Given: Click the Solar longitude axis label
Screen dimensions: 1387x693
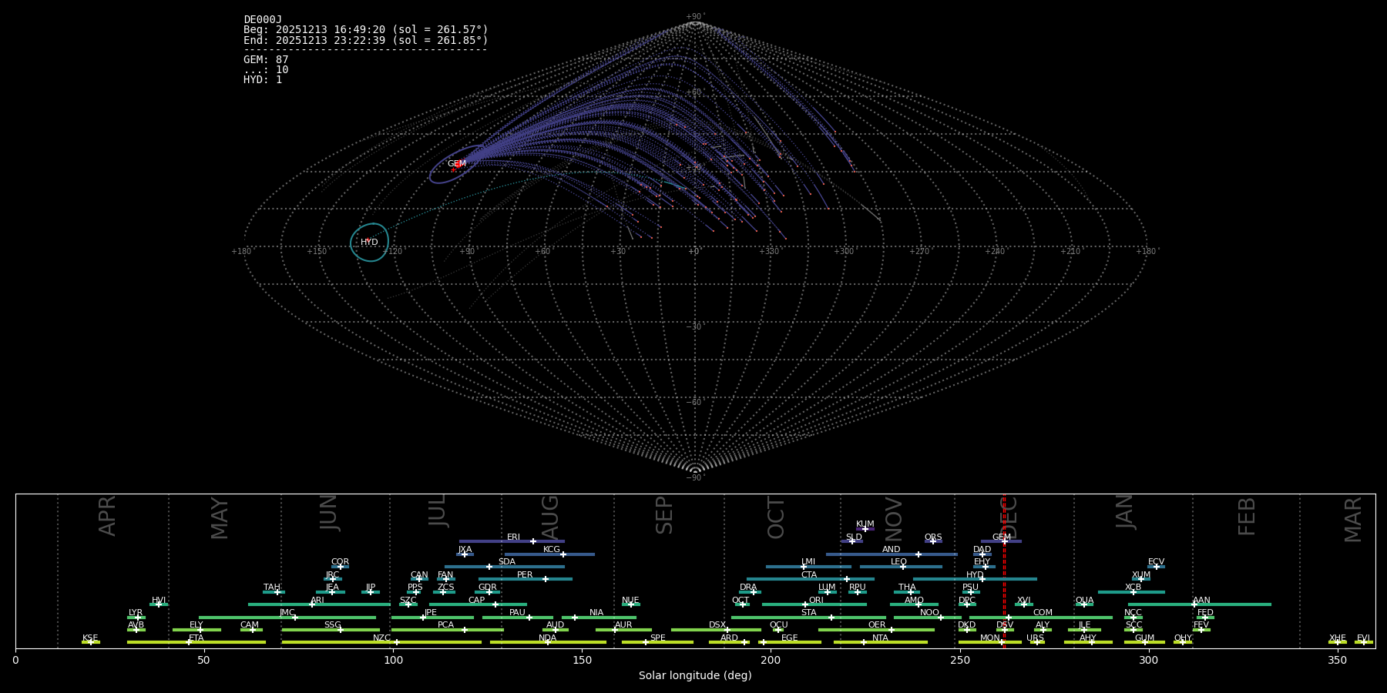Looking at the screenshot, I should click(x=695, y=675).
